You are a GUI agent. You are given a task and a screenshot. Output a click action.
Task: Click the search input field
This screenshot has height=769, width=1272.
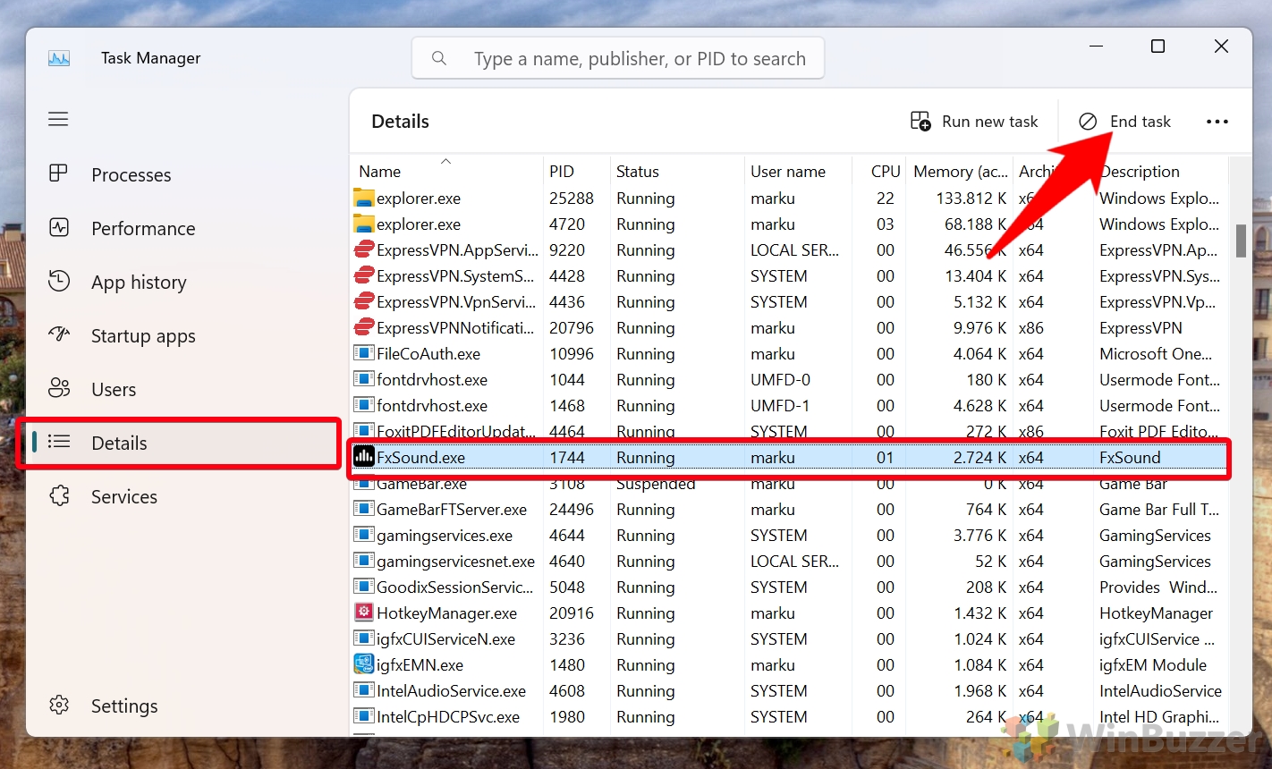(618, 58)
